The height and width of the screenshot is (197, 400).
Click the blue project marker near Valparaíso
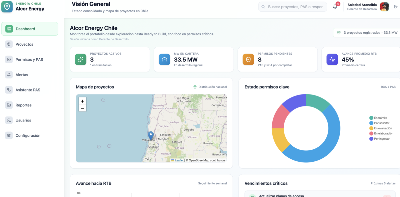pos(151,136)
